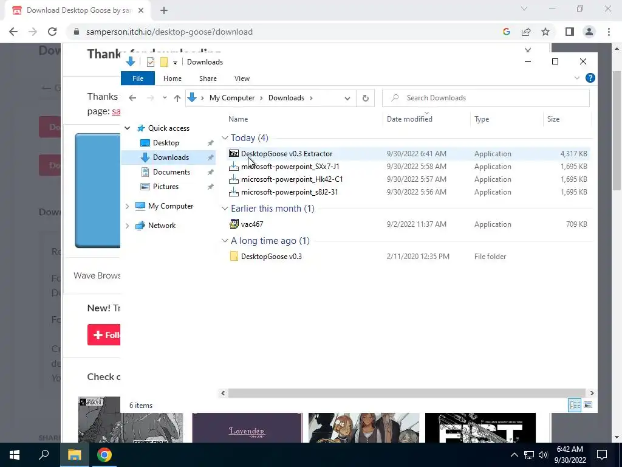
Task: Open the Chrome three-dot menu
Action: point(609,32)
